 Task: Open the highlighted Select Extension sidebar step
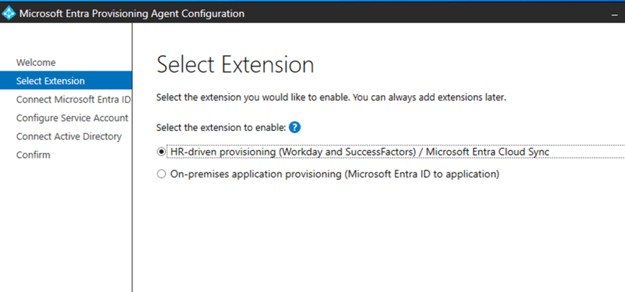point(51,80)
